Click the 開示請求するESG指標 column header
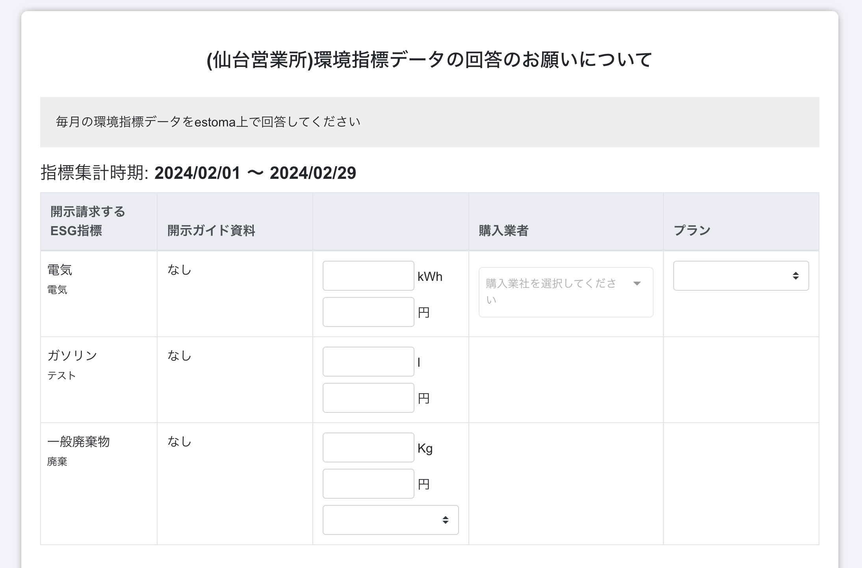Viewport: 862px width, 568px height. point(87,221)
